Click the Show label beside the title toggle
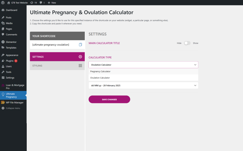Viewport: 243px width, 151px height. (x=196, y=43)
